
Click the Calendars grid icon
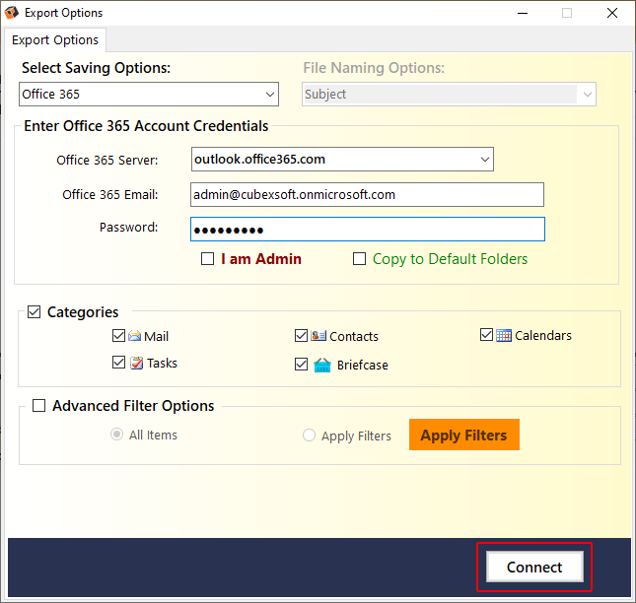tap(504, 335)
